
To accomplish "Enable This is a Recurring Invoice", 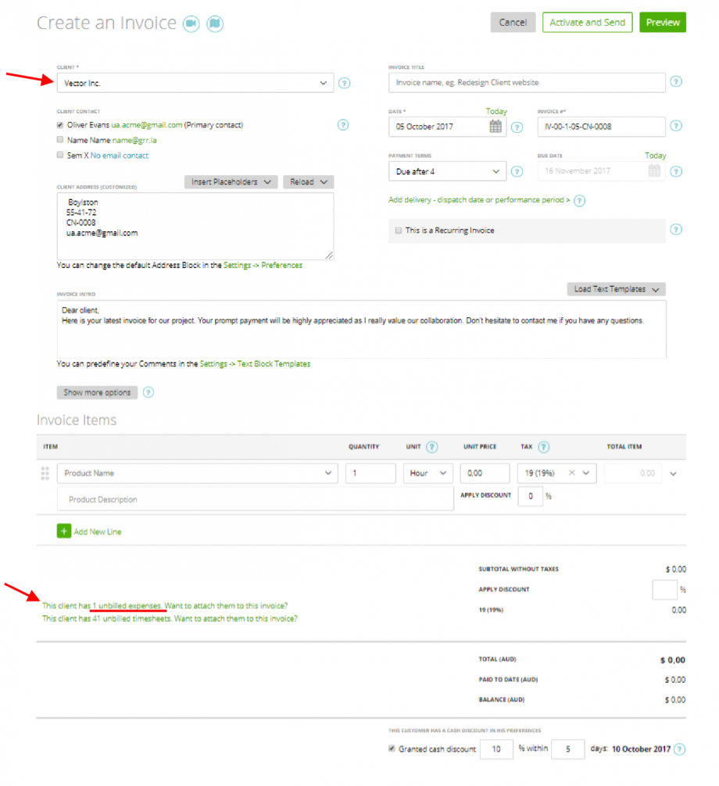I will coord(398,230).
